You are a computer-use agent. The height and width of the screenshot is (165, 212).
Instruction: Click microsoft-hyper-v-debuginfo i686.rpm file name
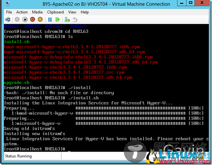coord(78,57)
